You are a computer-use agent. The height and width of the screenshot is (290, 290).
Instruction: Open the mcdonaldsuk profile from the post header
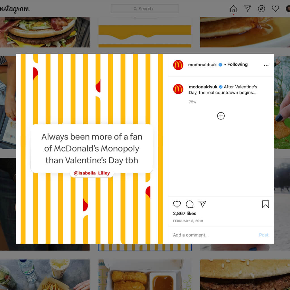202,65
